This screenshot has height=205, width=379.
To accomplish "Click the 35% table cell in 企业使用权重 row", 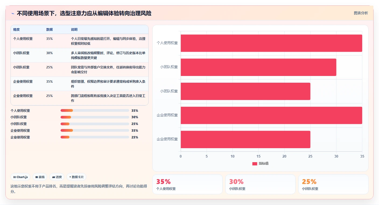I will point(50,82).
